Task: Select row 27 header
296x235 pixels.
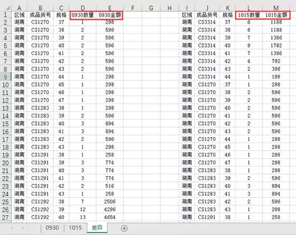Action: [x=5, y=217]
